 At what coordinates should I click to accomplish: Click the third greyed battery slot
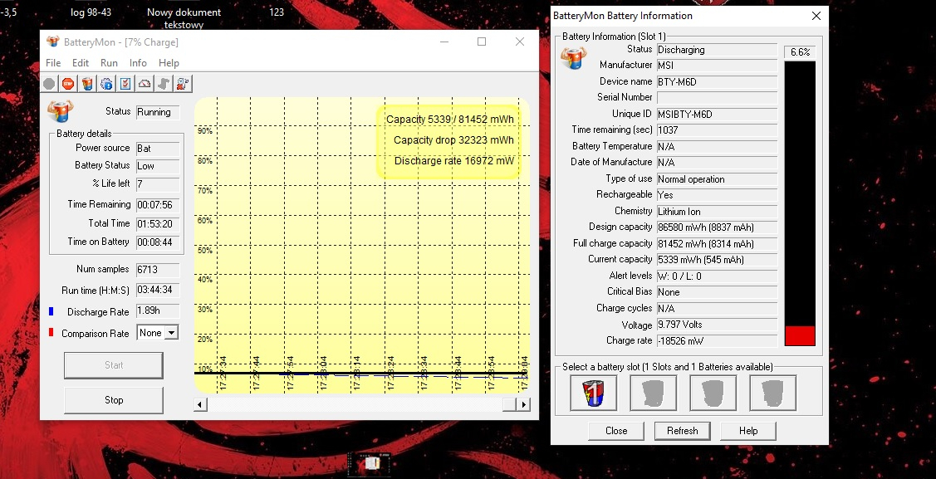pos(713,393)
